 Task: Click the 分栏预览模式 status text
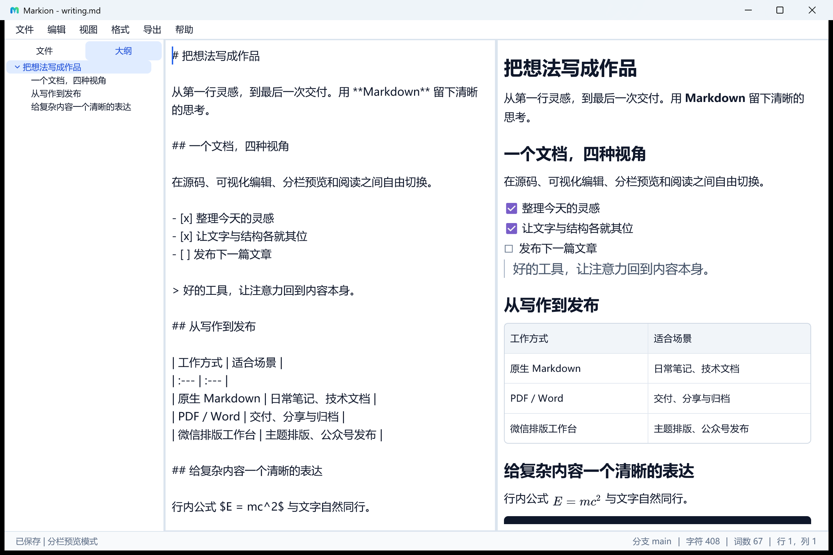coord(73,541)
